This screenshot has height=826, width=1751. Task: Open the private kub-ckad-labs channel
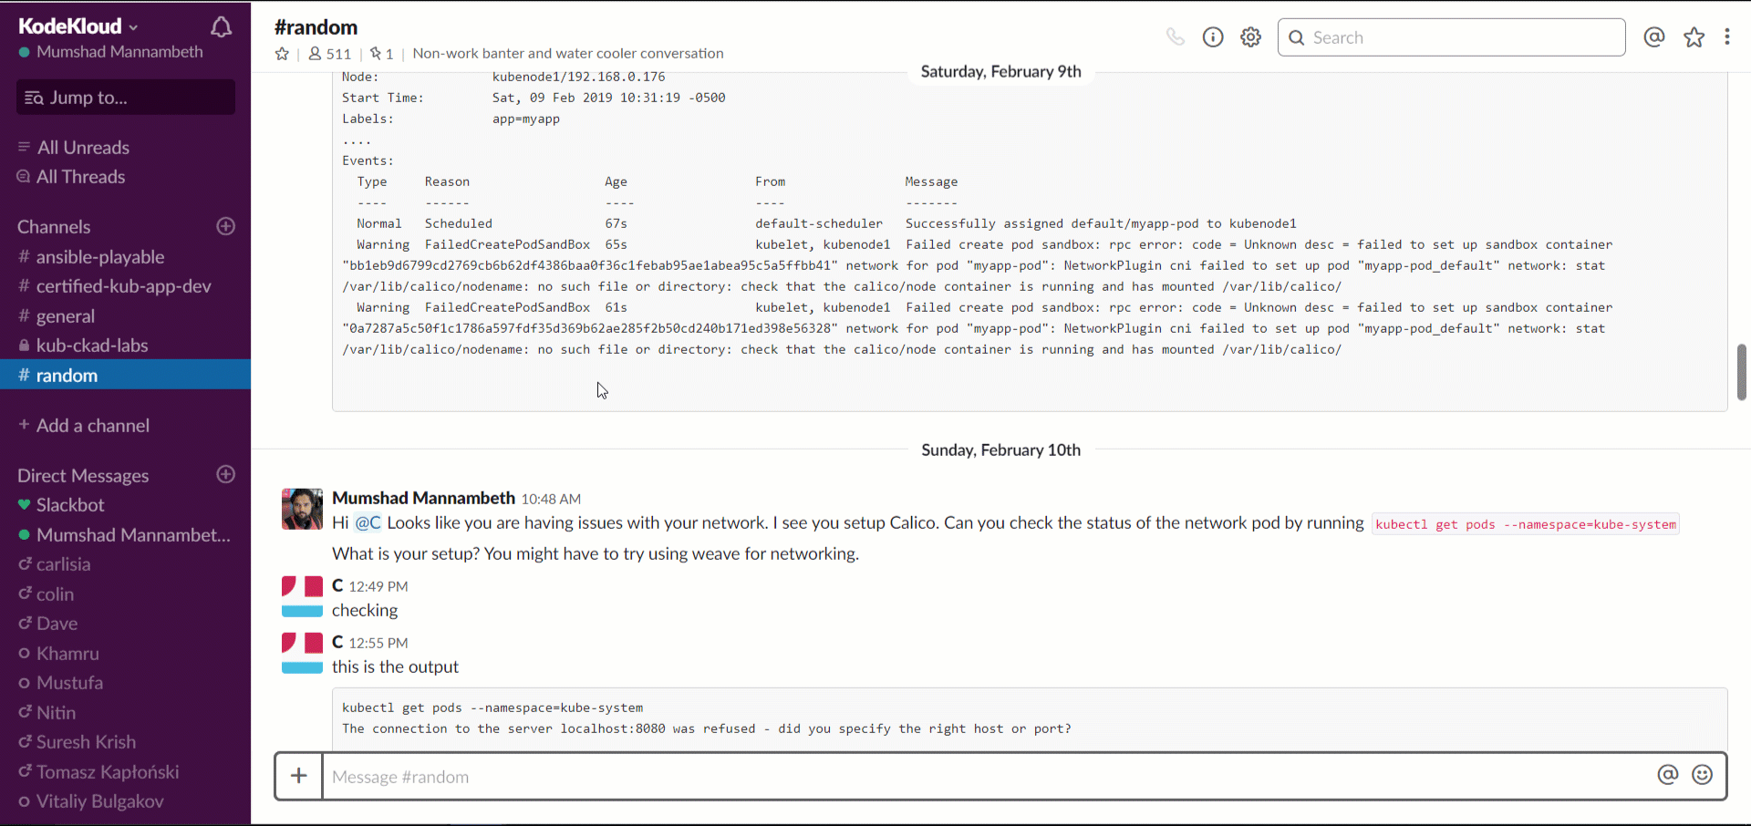[x=91, y=346]
